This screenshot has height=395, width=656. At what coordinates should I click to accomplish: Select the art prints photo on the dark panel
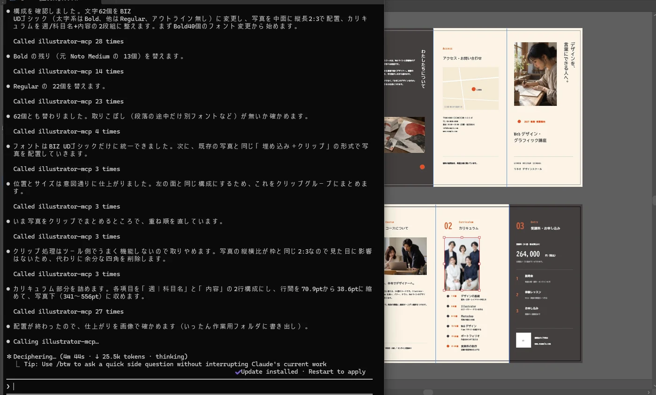pyautogui.click(x=404, y=135)
